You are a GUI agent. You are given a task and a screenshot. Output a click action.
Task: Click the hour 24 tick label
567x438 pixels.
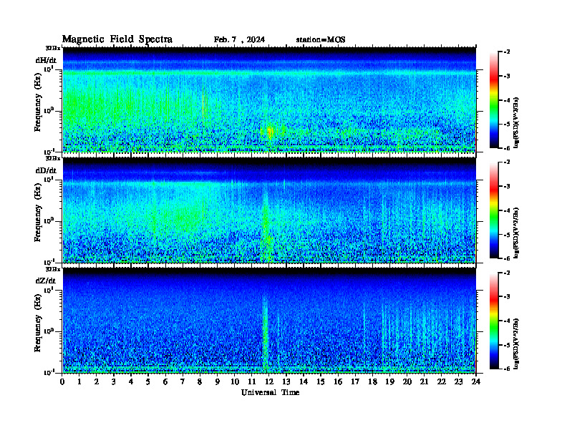point(476,382)
